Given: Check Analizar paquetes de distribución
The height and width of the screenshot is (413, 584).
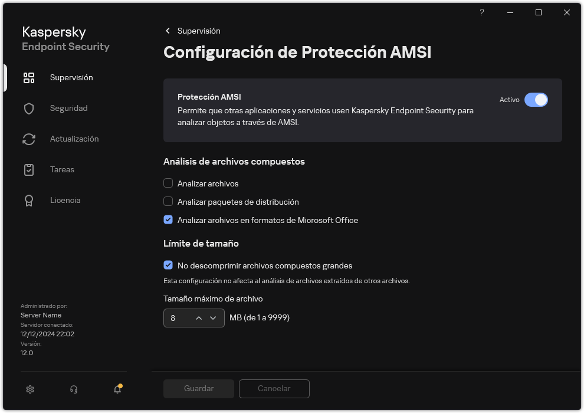Looking at the screenshot, I should coord(168,202).
